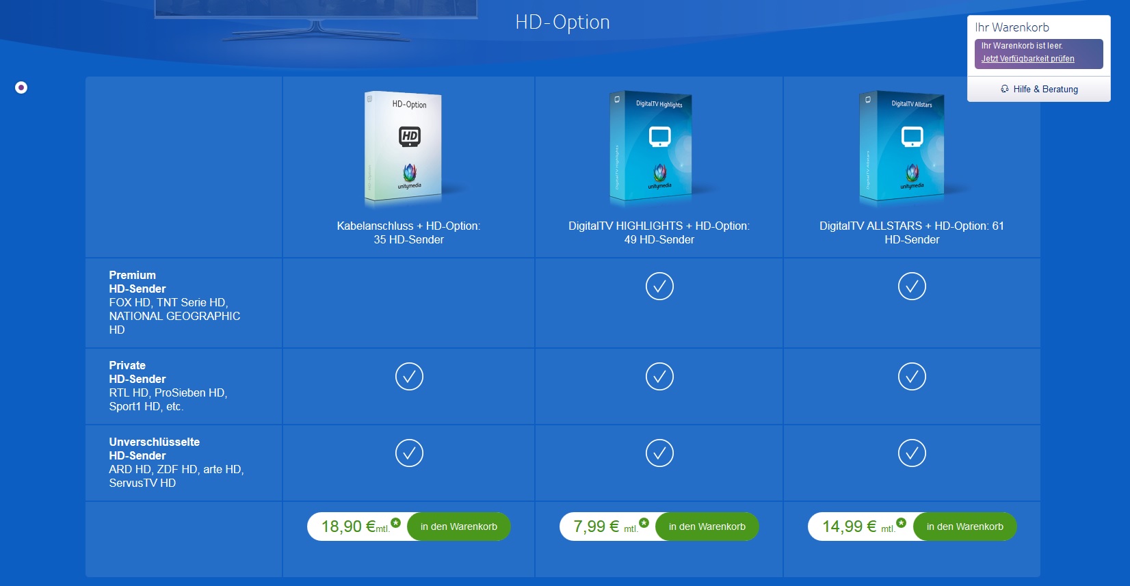Click the asterisk info icon beside 18,90 €

[x=396, y=523]
